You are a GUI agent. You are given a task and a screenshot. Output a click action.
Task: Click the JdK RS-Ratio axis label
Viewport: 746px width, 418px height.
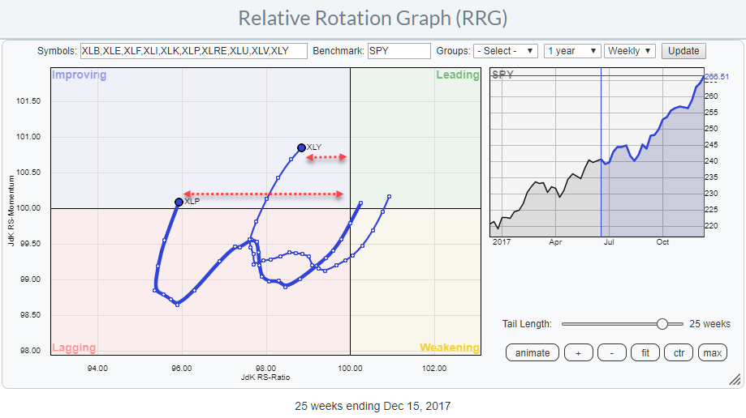tap(265, 377)
